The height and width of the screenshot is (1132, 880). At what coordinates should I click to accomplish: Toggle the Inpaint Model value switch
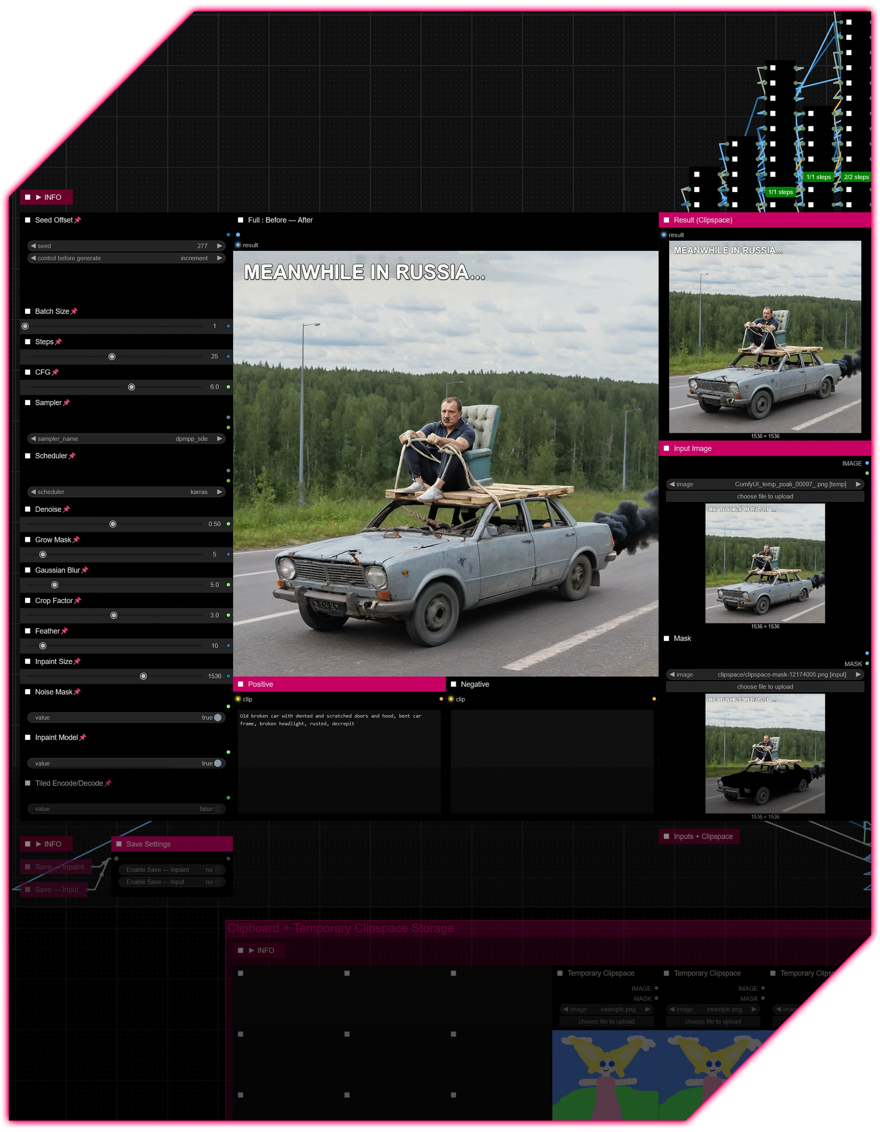click(x=218, y=763)
